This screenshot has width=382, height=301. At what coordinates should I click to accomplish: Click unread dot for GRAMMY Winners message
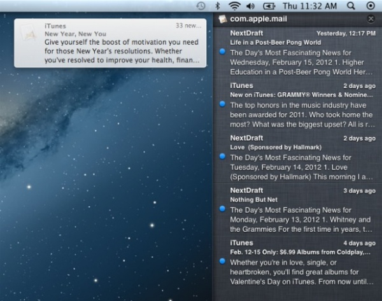222,104
